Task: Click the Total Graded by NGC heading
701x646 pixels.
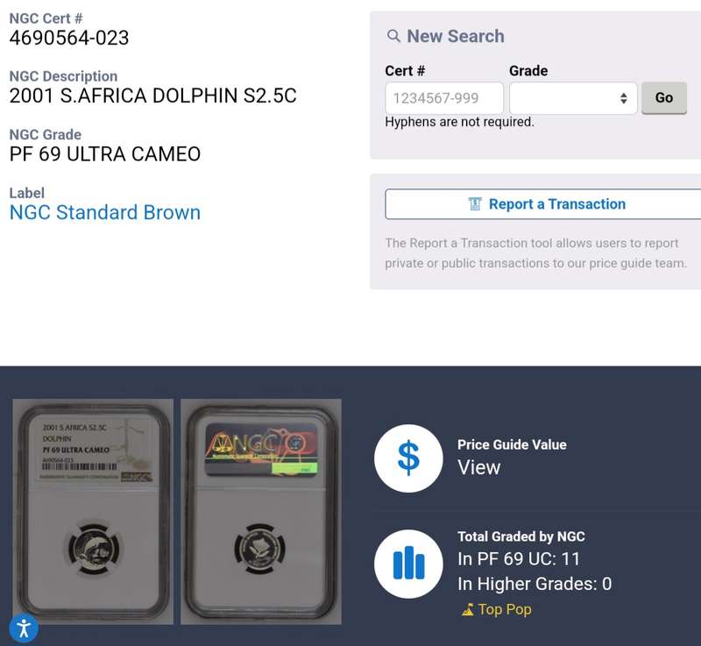Action: point(521,536)
